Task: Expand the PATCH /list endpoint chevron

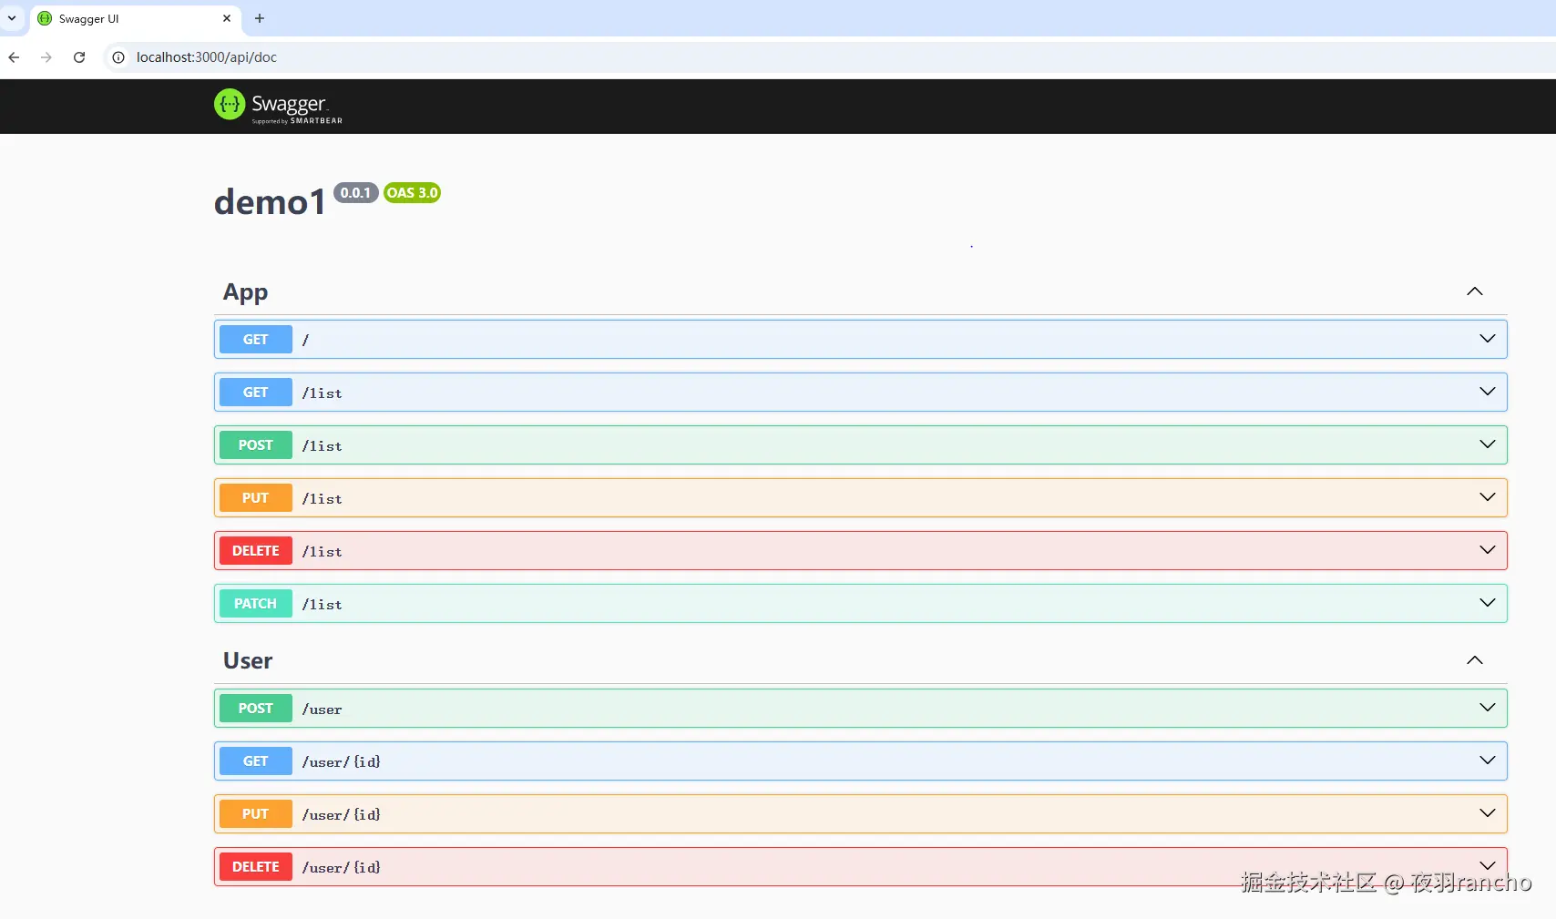Action: [1488, 603]
